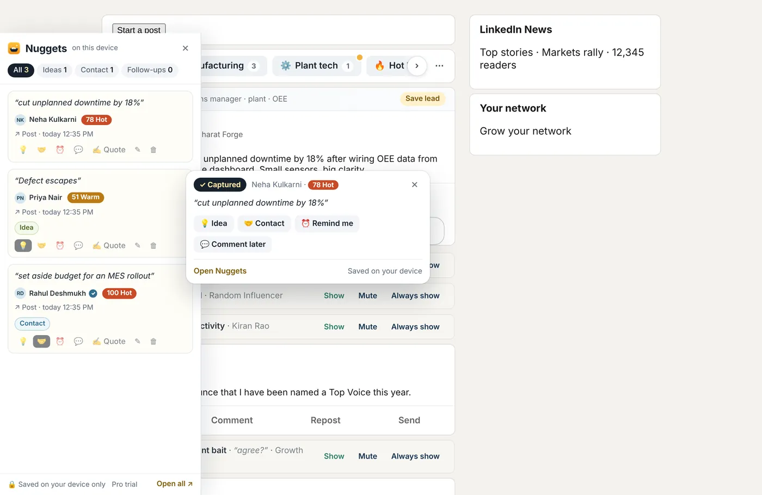
Task: Select the All 3 filter tab
Action: click(21, 70)
